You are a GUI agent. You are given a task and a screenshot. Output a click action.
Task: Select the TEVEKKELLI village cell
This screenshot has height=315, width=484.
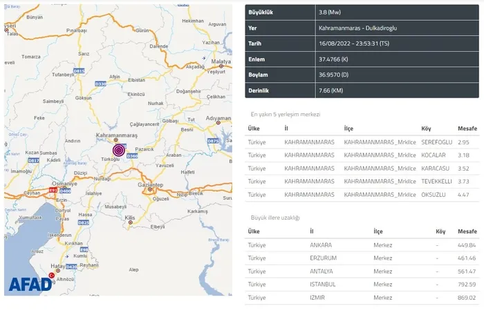(x=436, y=182)
